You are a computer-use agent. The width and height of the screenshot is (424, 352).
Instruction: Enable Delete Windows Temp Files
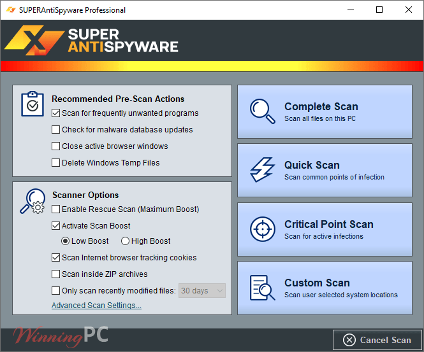pos(55,163)
